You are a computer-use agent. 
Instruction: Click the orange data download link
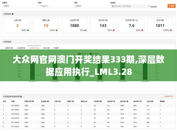tap(169, 96)
